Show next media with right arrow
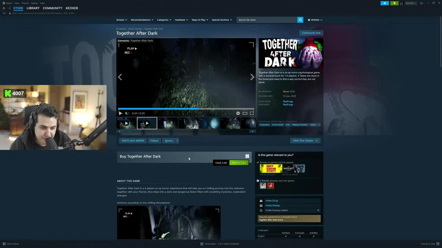442x248 pixels. (x=252, y=77)
